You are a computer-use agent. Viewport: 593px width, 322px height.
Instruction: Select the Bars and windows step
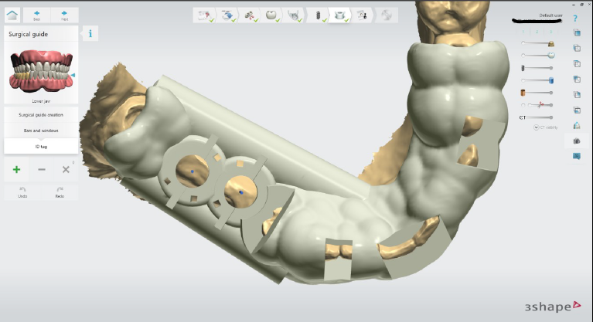coord(41,130)
